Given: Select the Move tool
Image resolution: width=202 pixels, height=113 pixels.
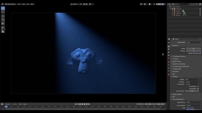Looking at the screenshot, I should tap(3, 16).
